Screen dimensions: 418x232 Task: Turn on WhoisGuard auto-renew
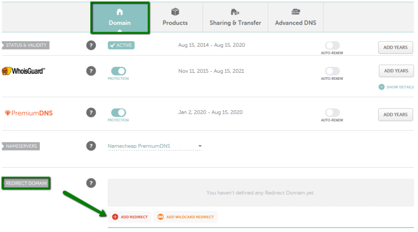(332, 71)
